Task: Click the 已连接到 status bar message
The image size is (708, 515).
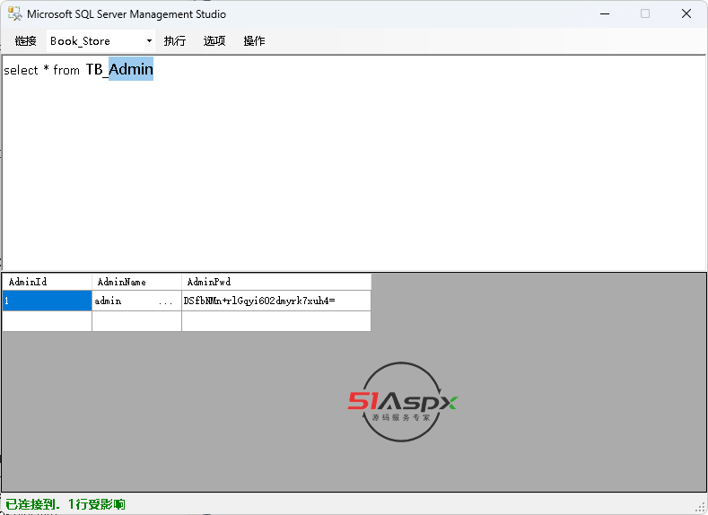Action: click(65, 503)
